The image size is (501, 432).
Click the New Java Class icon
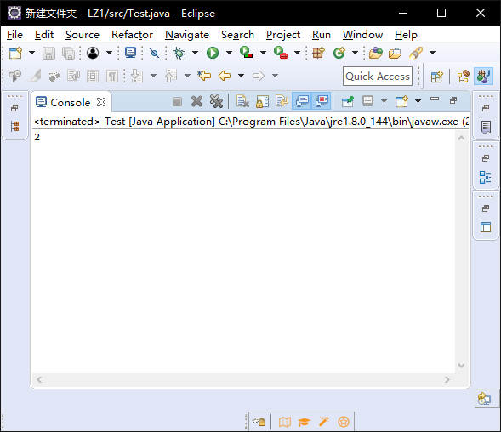click(x=339, y=53)
